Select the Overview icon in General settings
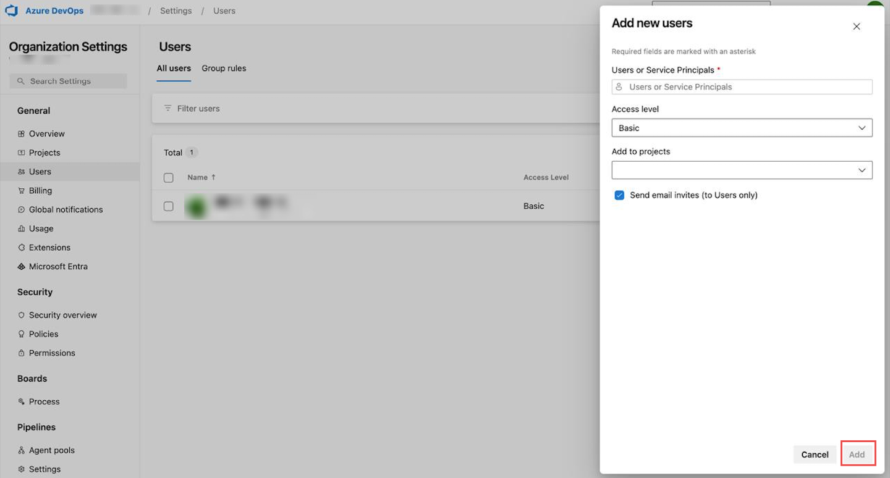The width and height of the screenshot is (890, 478). (20, 133)
